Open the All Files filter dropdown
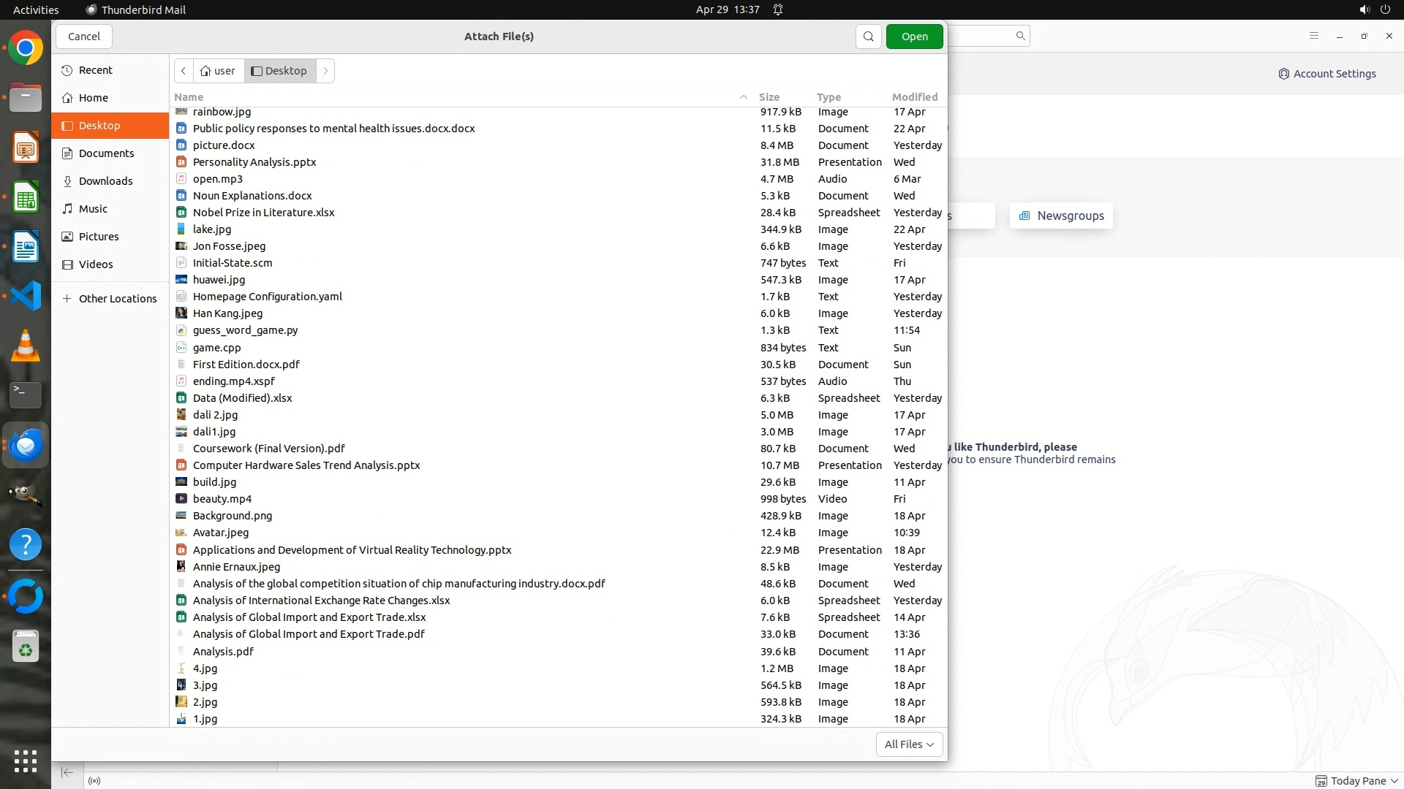Screen dimensions: 1404x789 (x=909, y=744)
